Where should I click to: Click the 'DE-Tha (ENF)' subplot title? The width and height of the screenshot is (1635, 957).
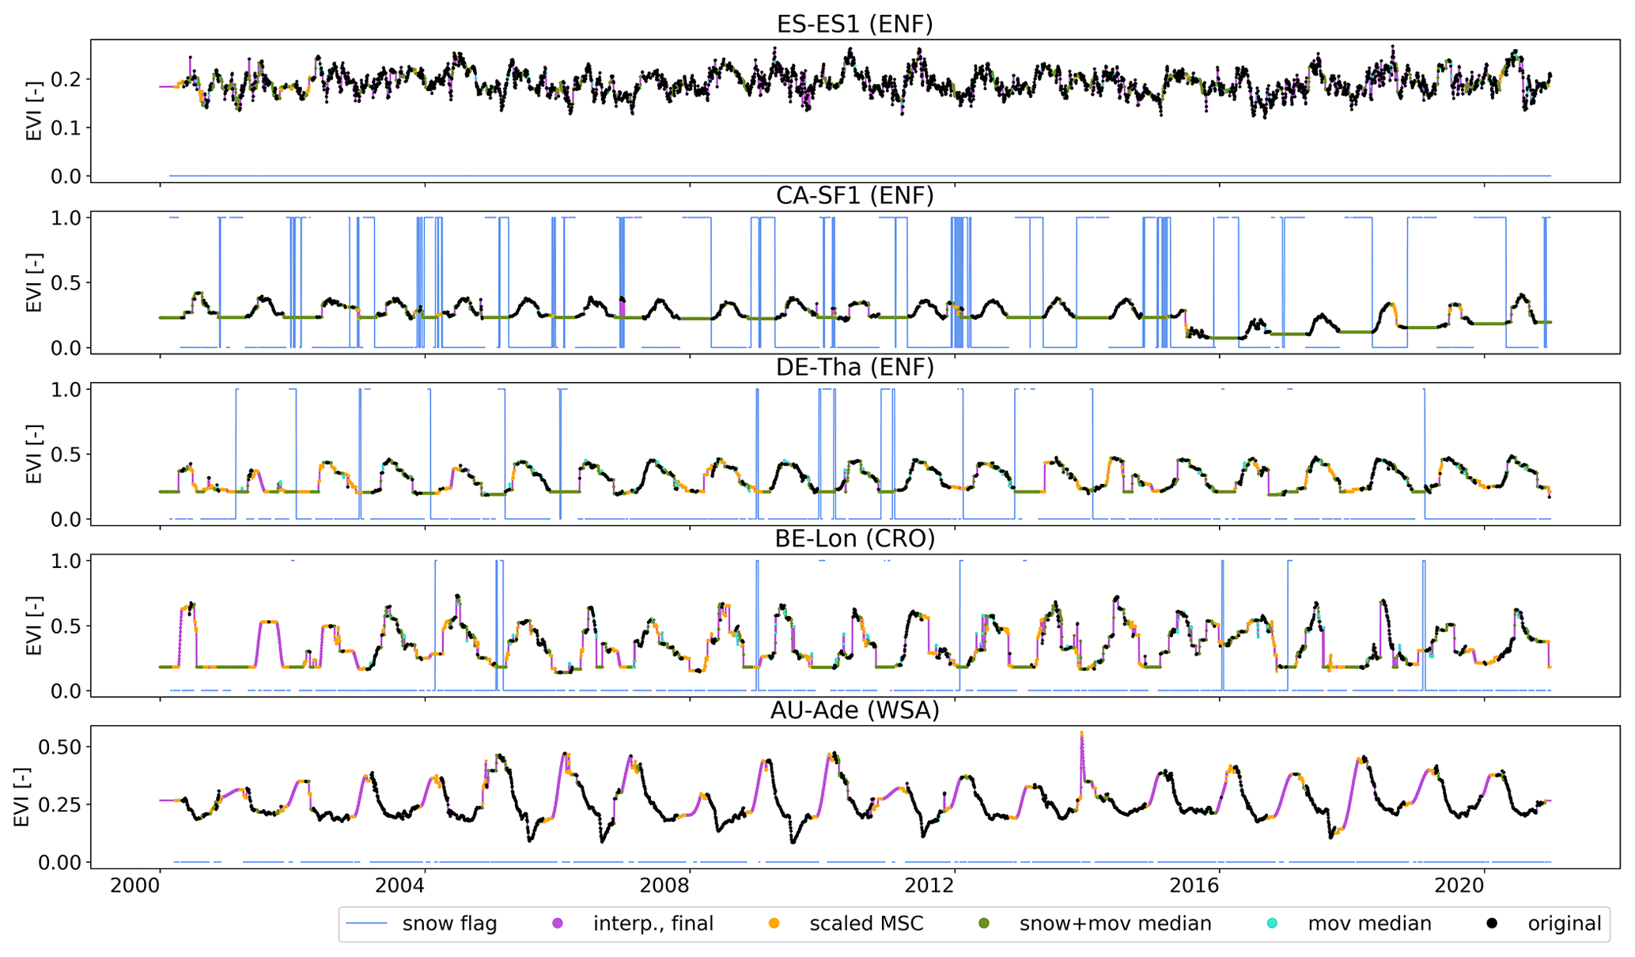(x=854, y=368)
